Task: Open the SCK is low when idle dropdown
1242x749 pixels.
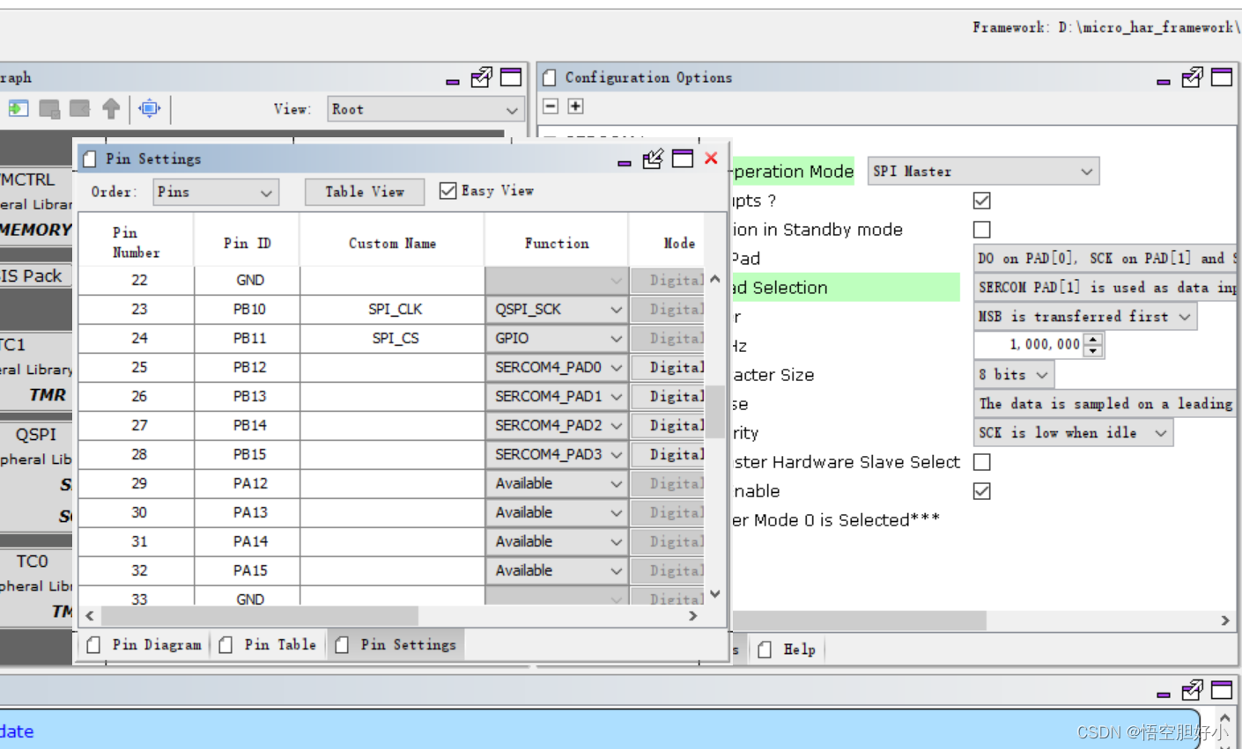Action: point(1073,433)
